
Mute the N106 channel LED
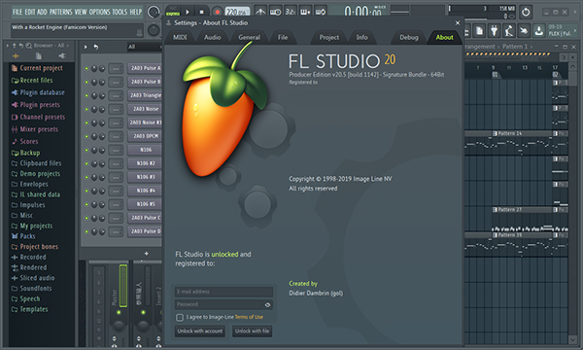86,150
